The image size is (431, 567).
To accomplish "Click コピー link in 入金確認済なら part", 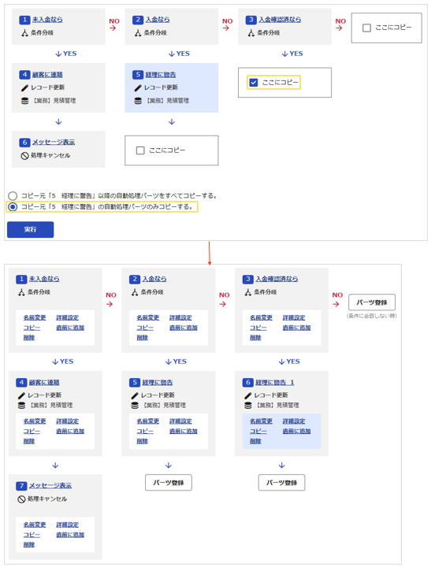I will click(x=258, y=328).
